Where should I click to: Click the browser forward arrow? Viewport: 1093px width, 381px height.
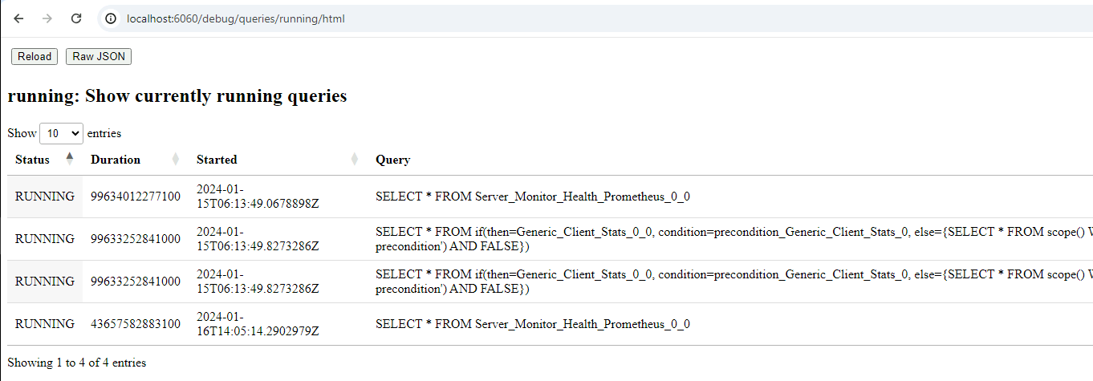click(47, 18)
